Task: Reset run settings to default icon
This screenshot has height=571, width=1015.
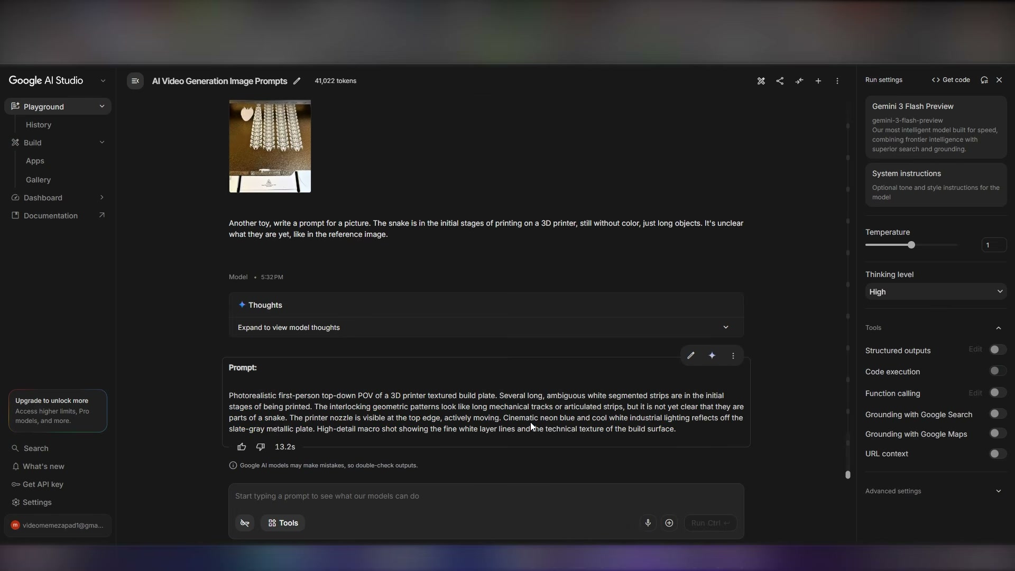Action: 984,80
